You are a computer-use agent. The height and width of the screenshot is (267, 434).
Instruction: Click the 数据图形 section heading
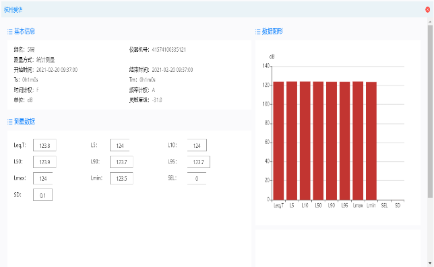point(272,31)
